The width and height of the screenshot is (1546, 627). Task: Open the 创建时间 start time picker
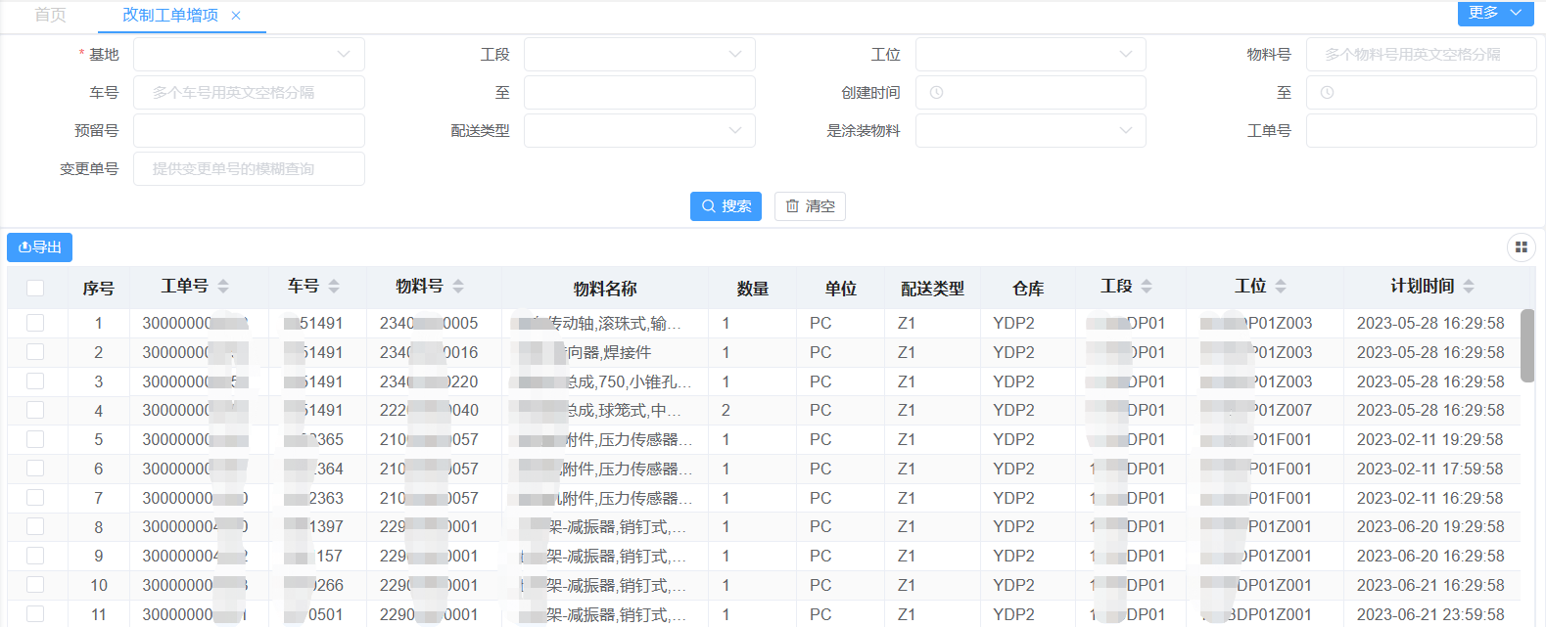pyautogui.click(x=1030, y=93)
